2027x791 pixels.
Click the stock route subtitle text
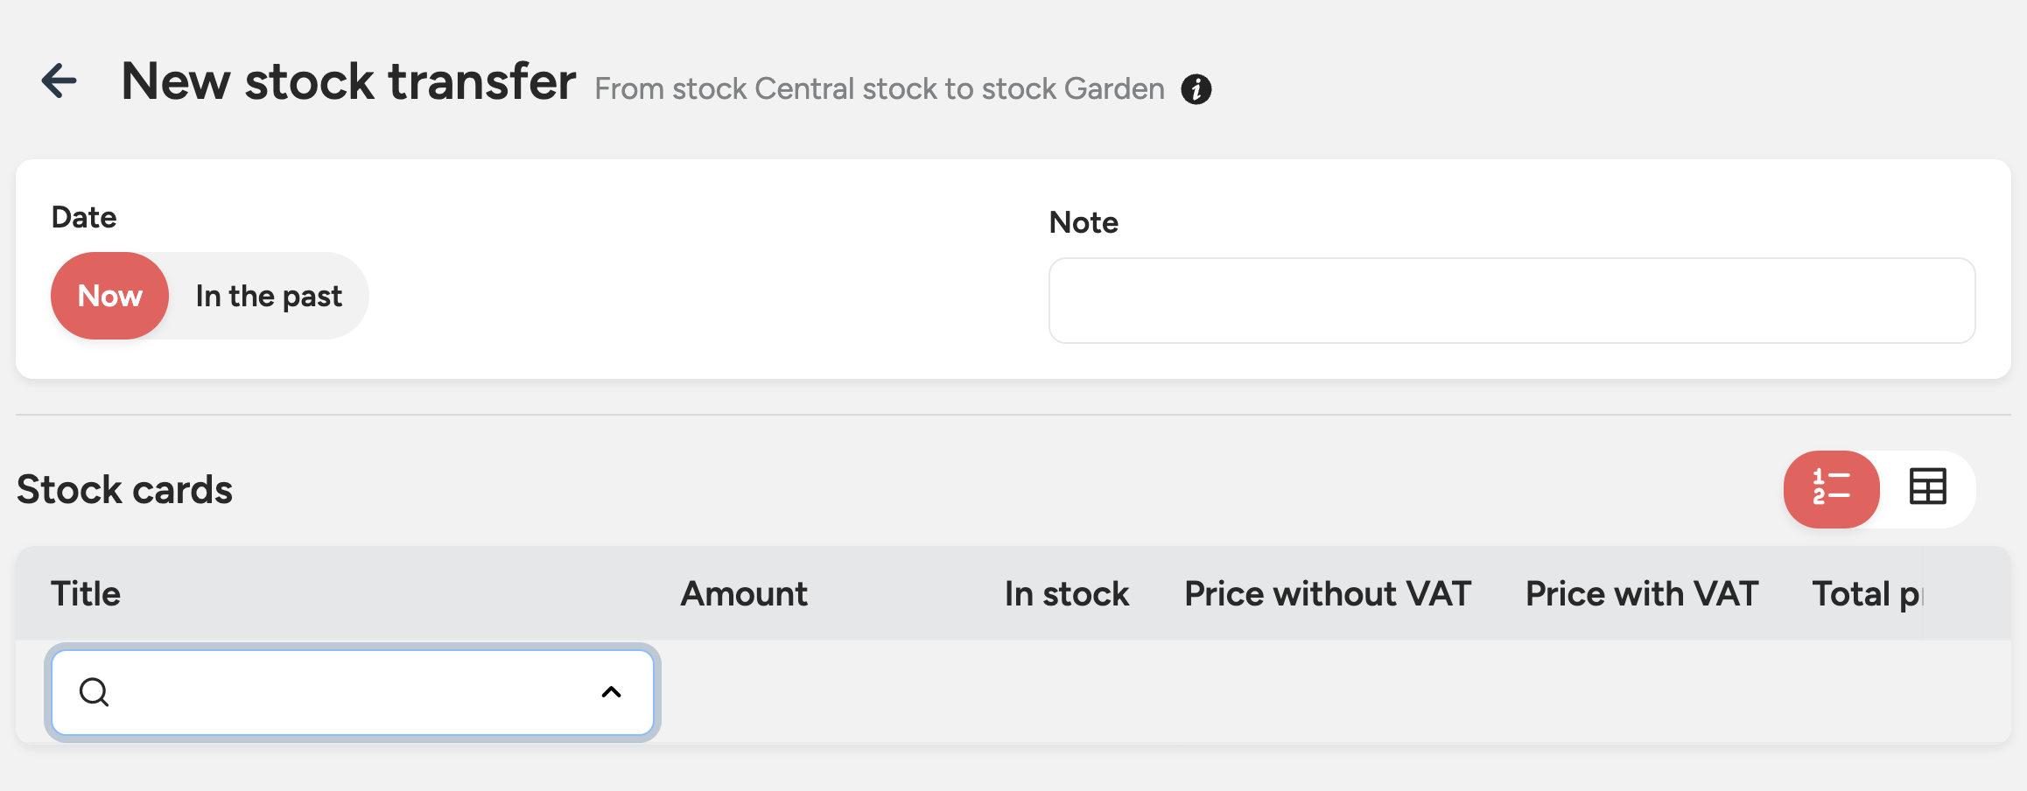(879, 89)
